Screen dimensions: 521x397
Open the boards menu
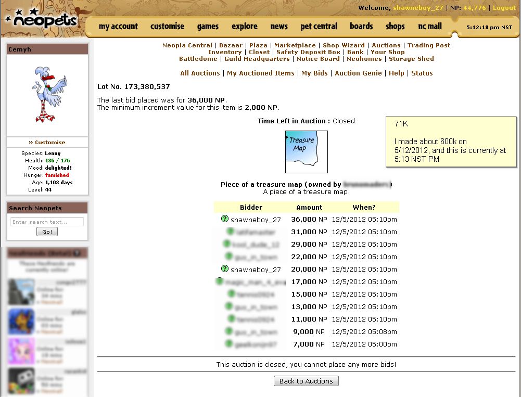click(361, 26)
